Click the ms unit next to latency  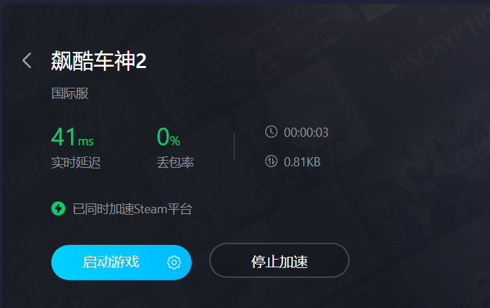click(86, 141)
